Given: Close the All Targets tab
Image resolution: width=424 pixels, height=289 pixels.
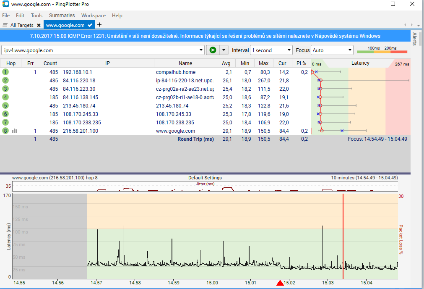Looking at the screenshot, I should pos(39,25).
